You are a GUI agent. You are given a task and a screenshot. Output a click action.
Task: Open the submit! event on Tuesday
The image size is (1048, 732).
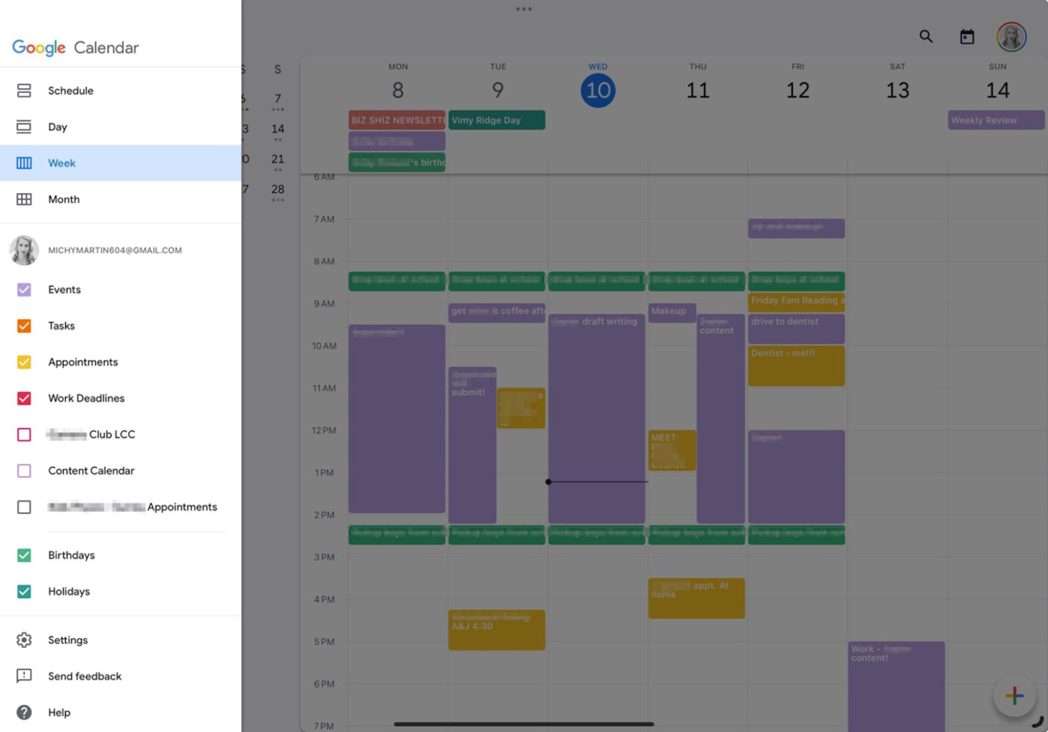click(x=472, y=445)
